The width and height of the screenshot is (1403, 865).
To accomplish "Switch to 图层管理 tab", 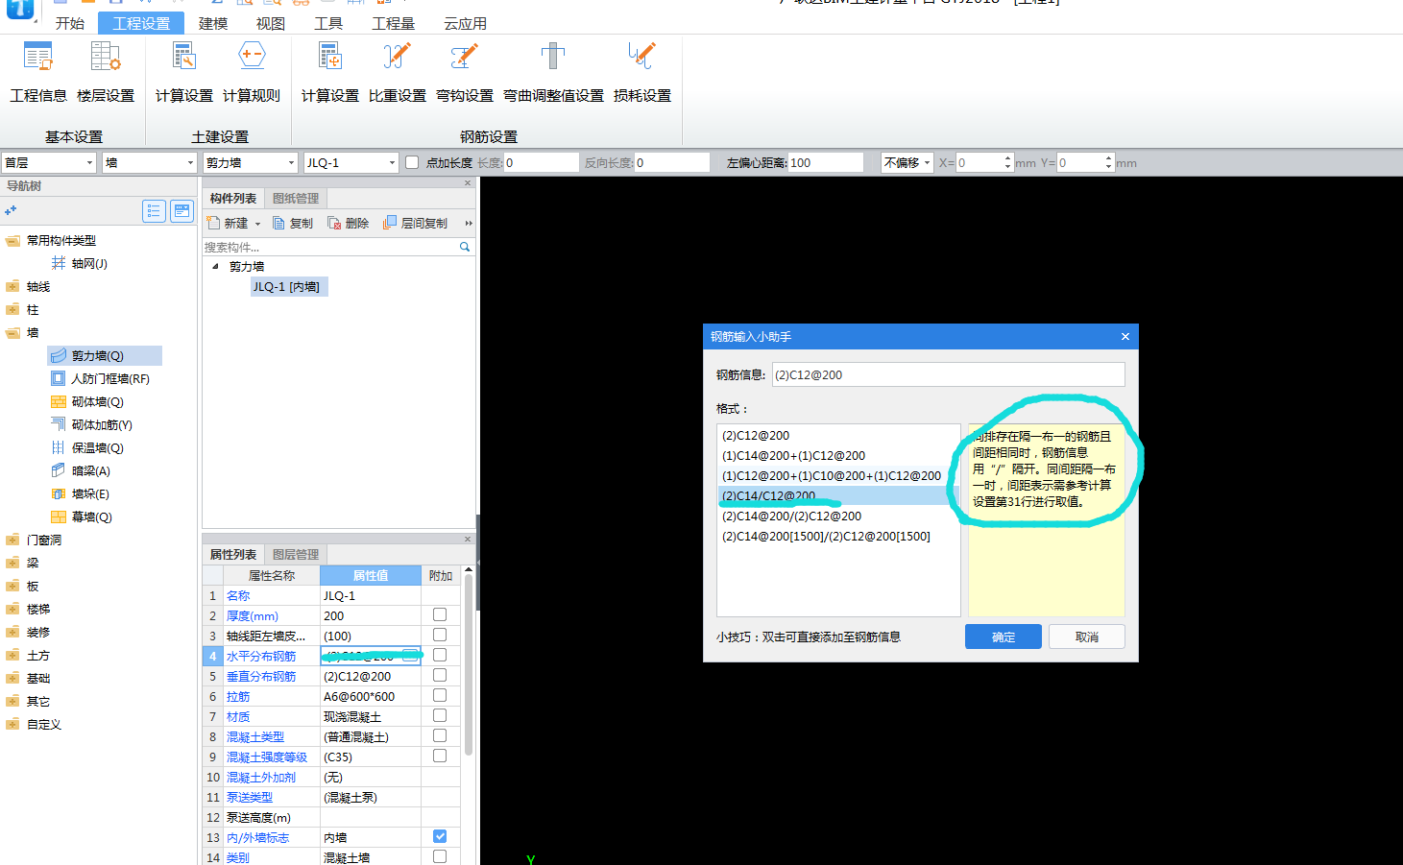I will coord(296,554).
